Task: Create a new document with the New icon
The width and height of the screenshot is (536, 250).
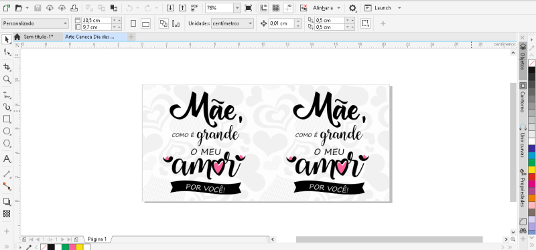Action: click(6, 8)
